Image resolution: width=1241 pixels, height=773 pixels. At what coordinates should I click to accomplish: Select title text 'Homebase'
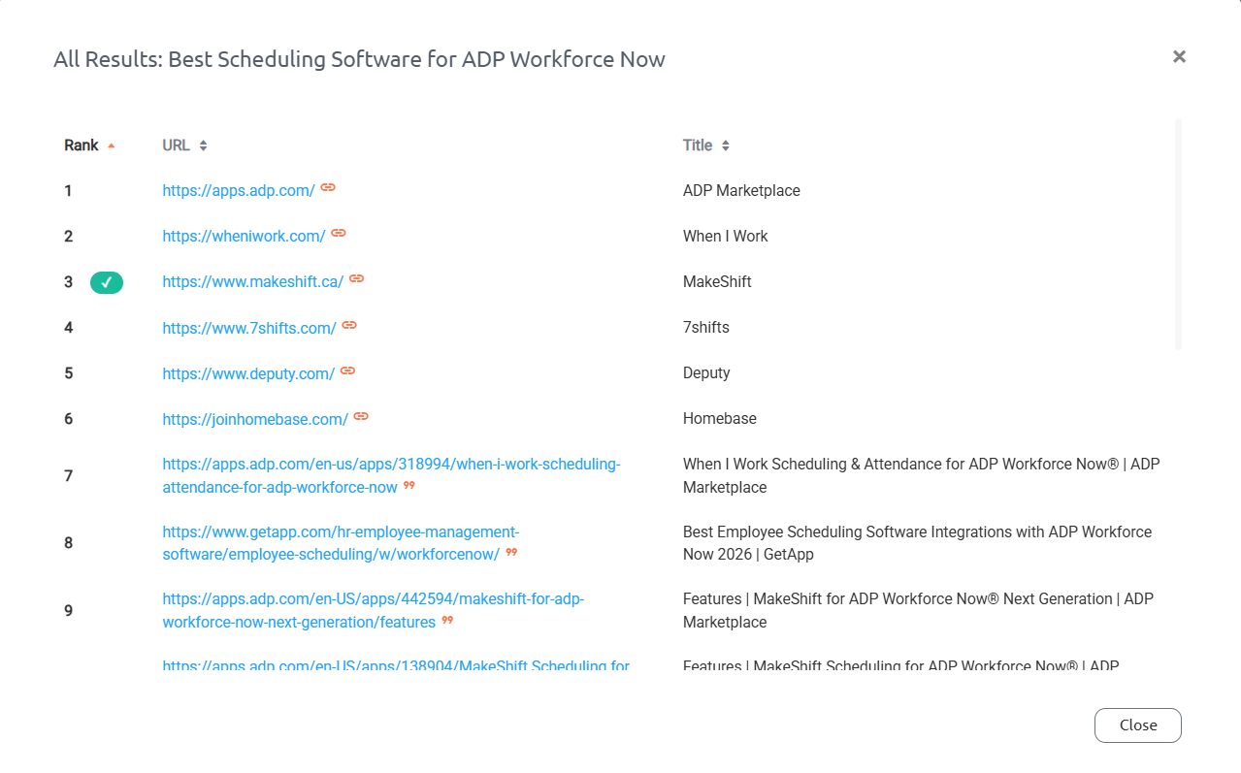[720, 419]
